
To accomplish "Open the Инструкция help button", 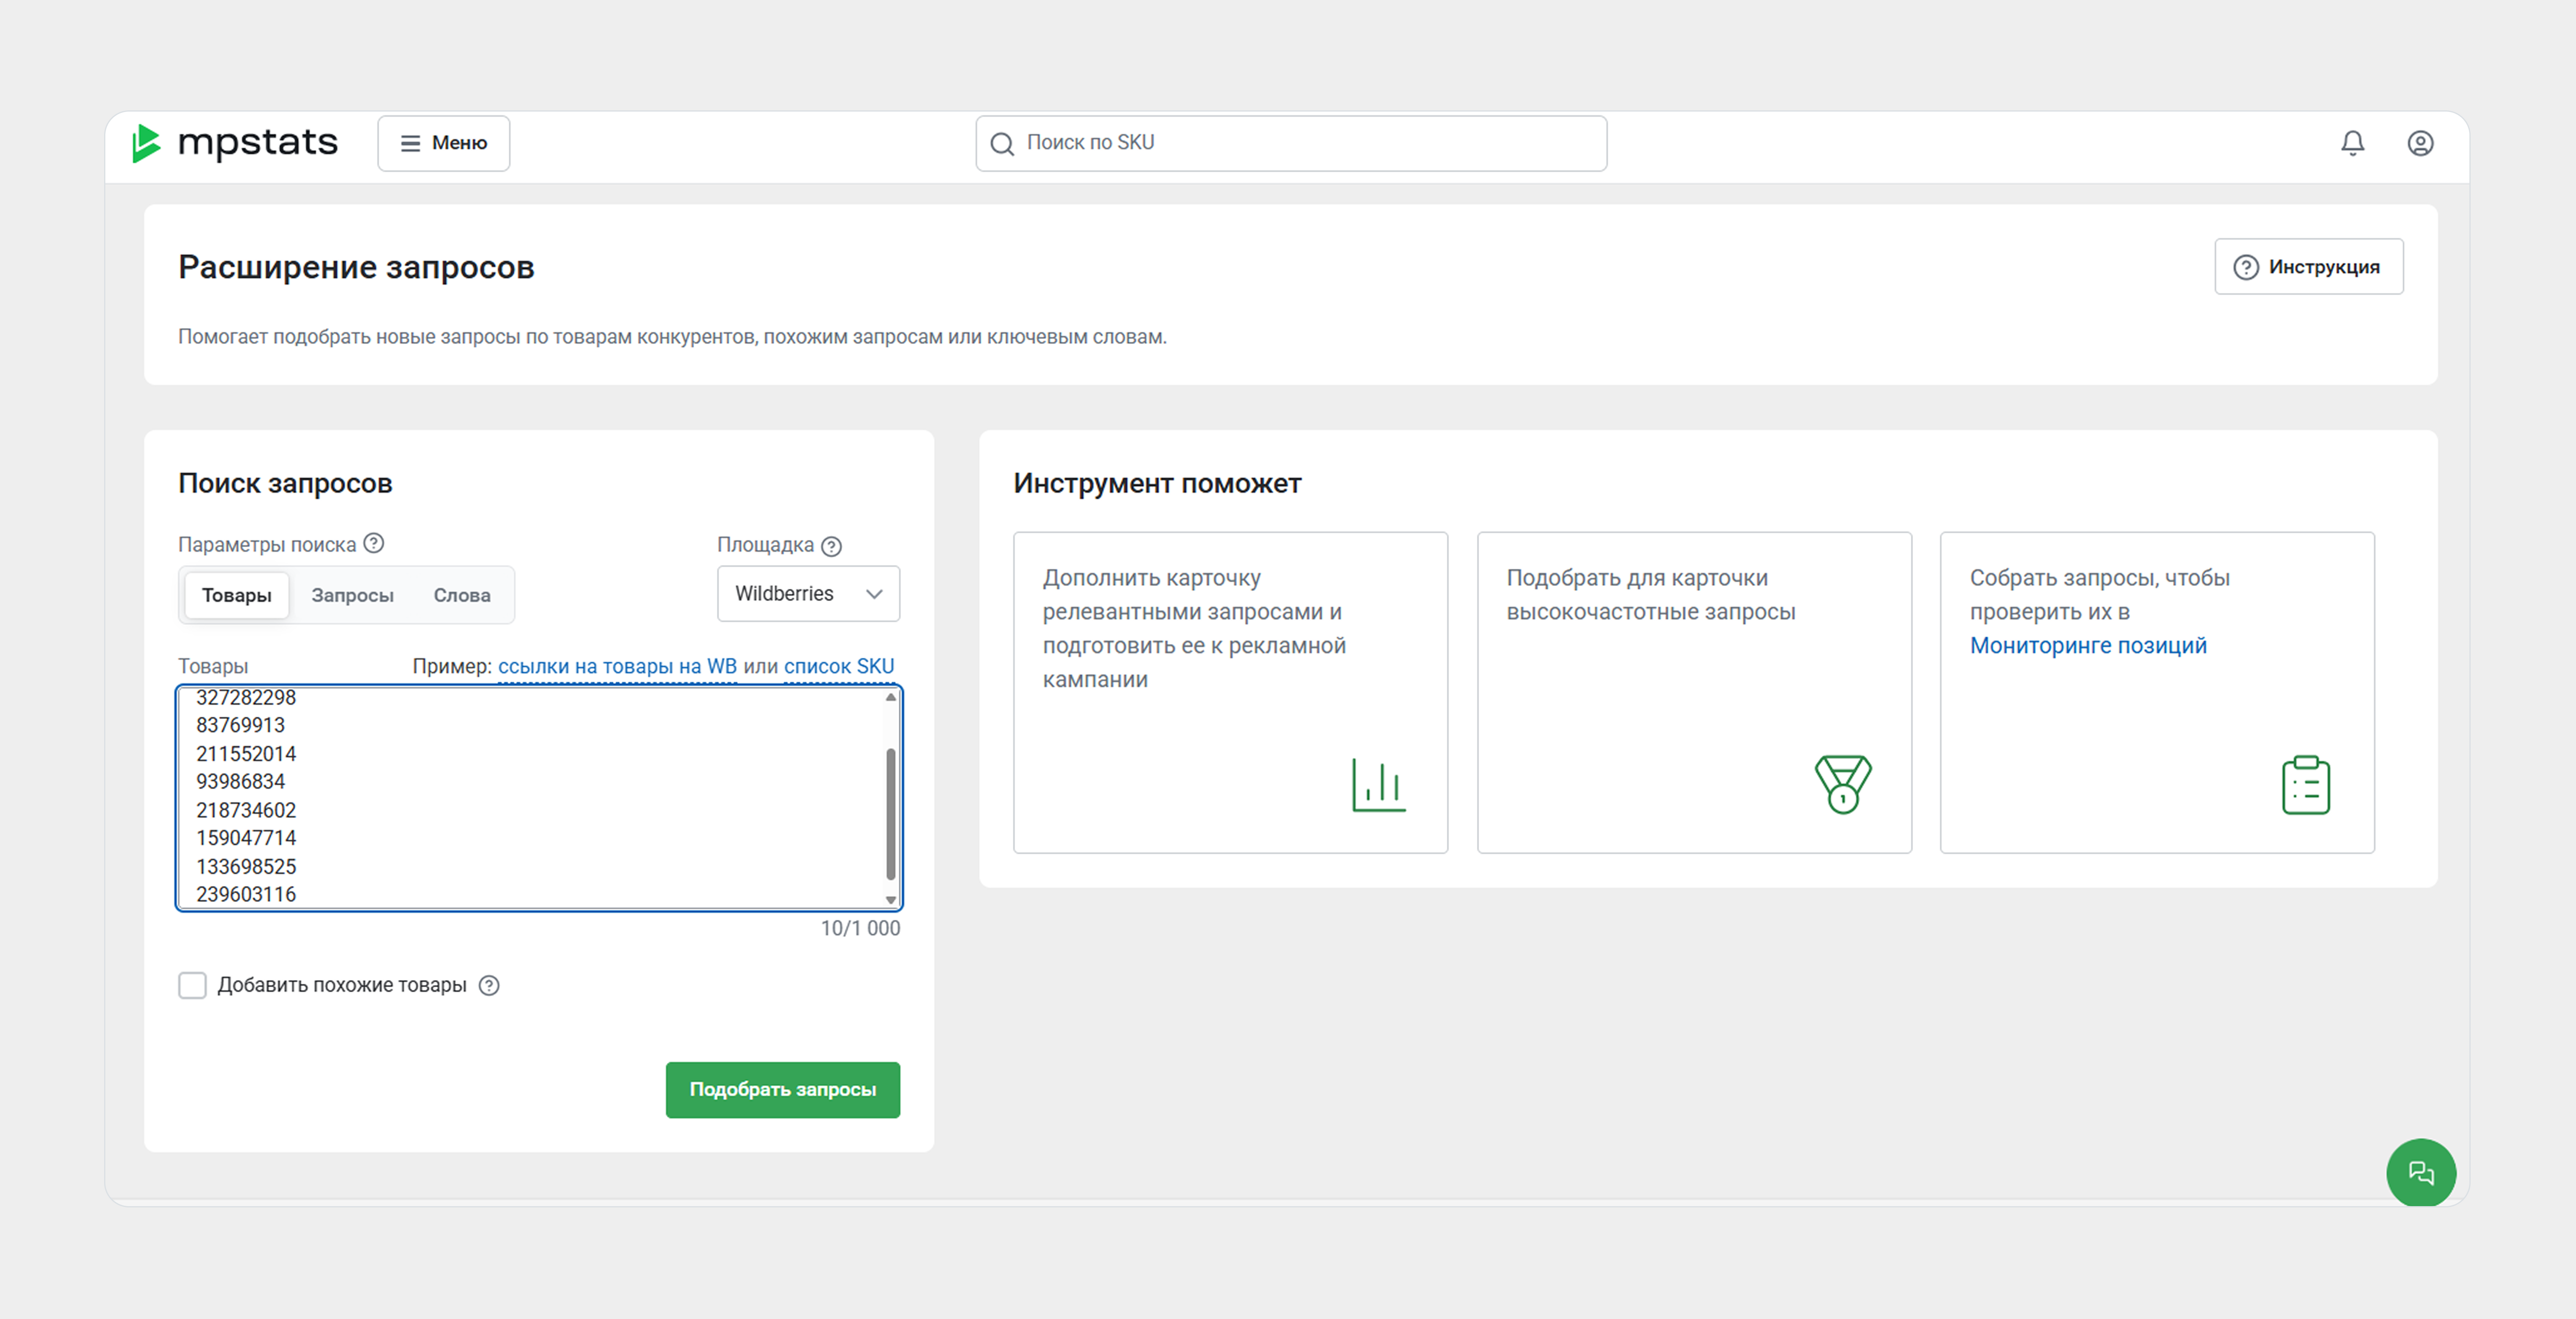I will coord(2308,266).
